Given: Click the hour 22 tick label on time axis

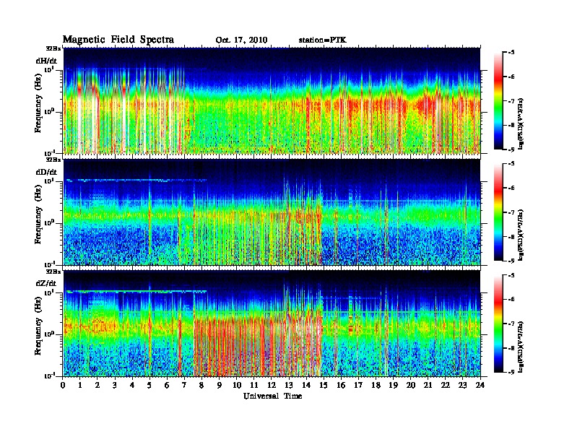Looking at the screenshot, I should point(446,385).
